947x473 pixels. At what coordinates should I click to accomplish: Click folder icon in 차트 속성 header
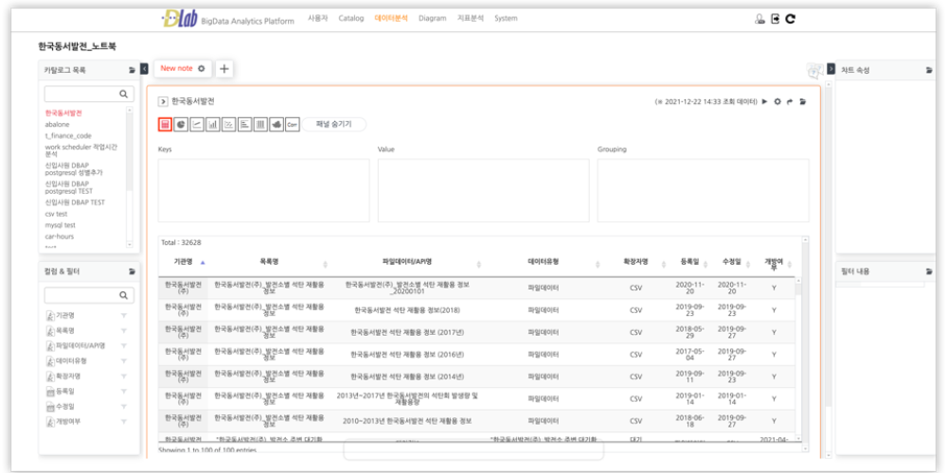tap(930, 70)
